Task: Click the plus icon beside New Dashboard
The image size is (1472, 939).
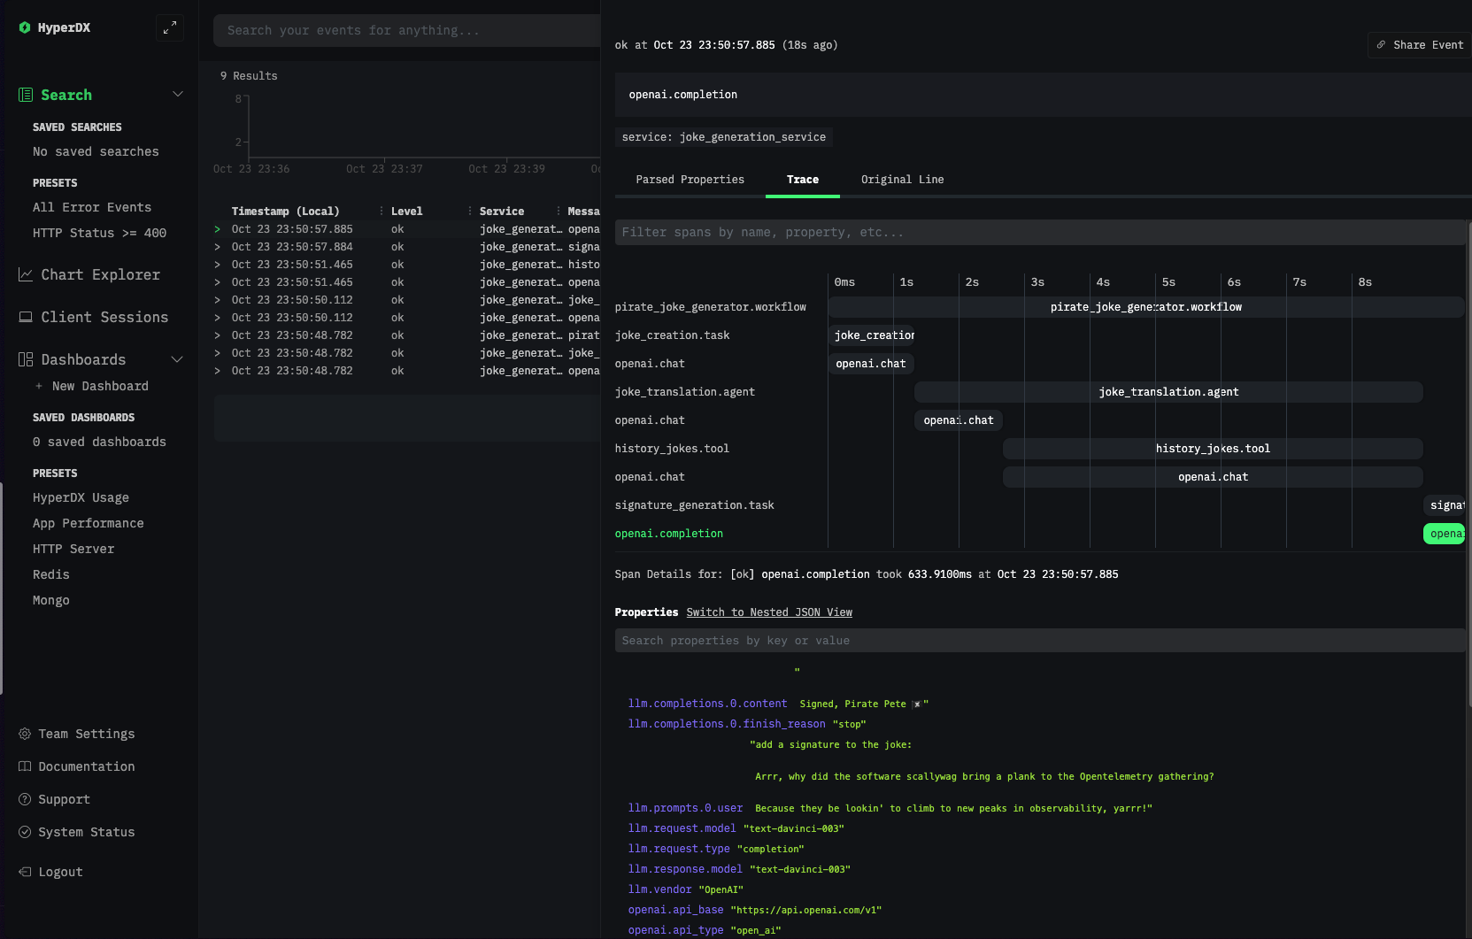Action: click(39, 386)
